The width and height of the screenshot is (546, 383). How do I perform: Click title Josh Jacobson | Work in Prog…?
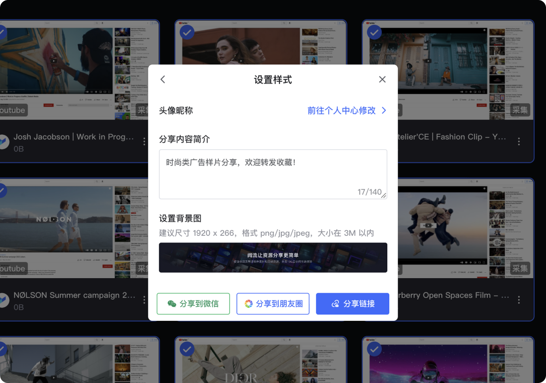tap(74, 137)
